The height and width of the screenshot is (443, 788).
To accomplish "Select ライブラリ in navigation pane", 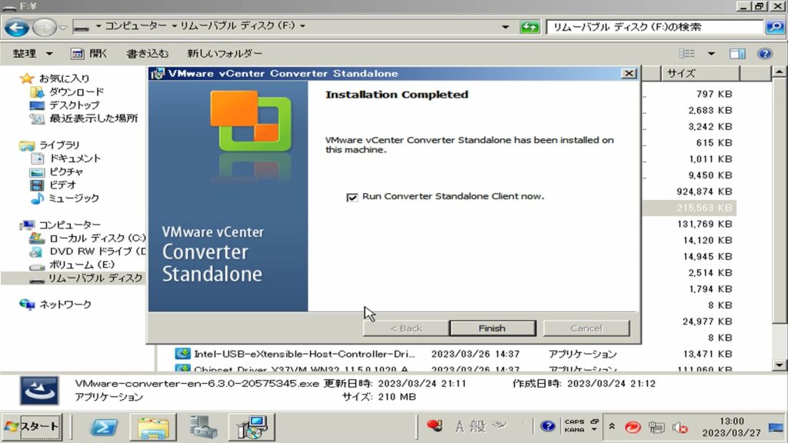I will 59,145.
